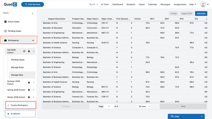Image resolution: width=212 pixels, height=119 pixels.
Task: Open Fall 2026 Cohort in new window icon
Action: 24,51
